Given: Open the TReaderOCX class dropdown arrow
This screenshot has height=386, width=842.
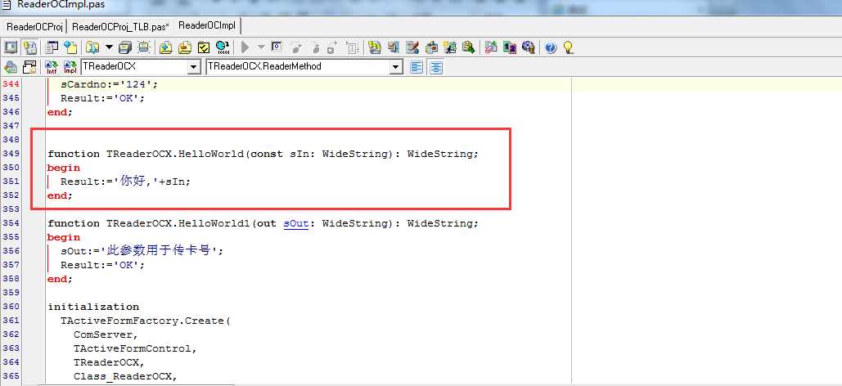Looking at the screenshot, I should 194,67.
